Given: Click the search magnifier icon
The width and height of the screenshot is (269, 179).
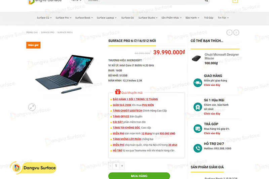Looking at the screenshot, I should pyautogui.click(x=206, y=1).
